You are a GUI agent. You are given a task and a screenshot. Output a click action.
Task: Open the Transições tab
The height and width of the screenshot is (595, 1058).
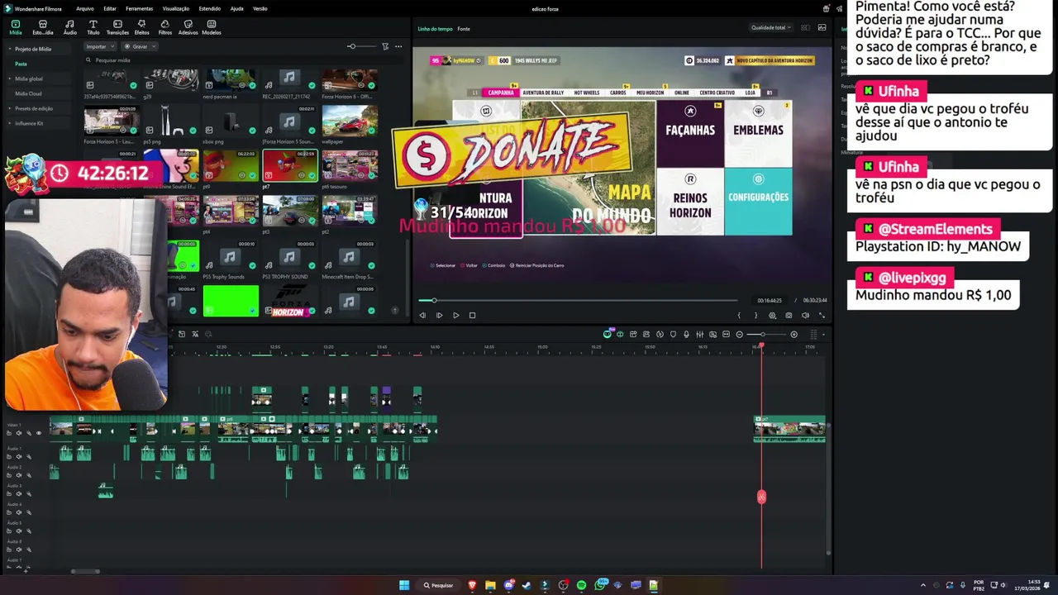(117, 27)
